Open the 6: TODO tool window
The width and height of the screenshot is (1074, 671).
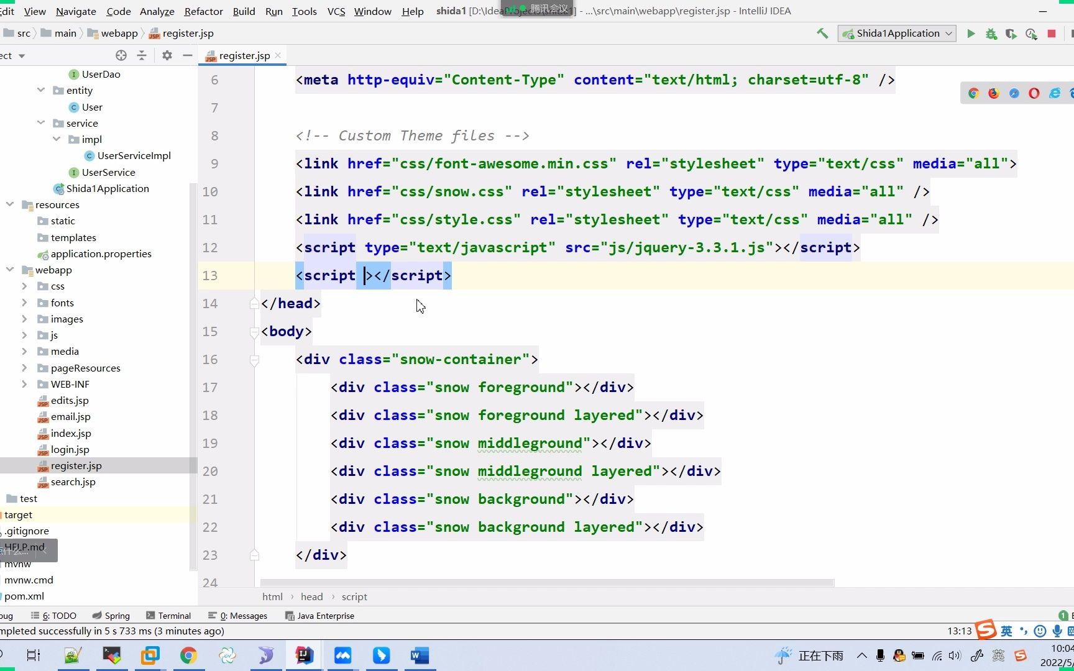(x=54, y=616)
